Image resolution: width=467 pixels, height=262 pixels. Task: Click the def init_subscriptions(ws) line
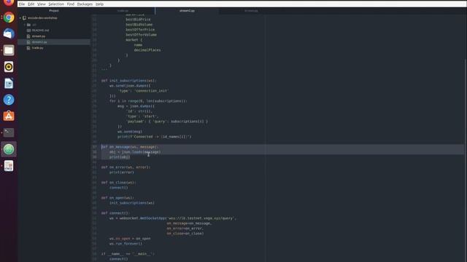[128, 81]
